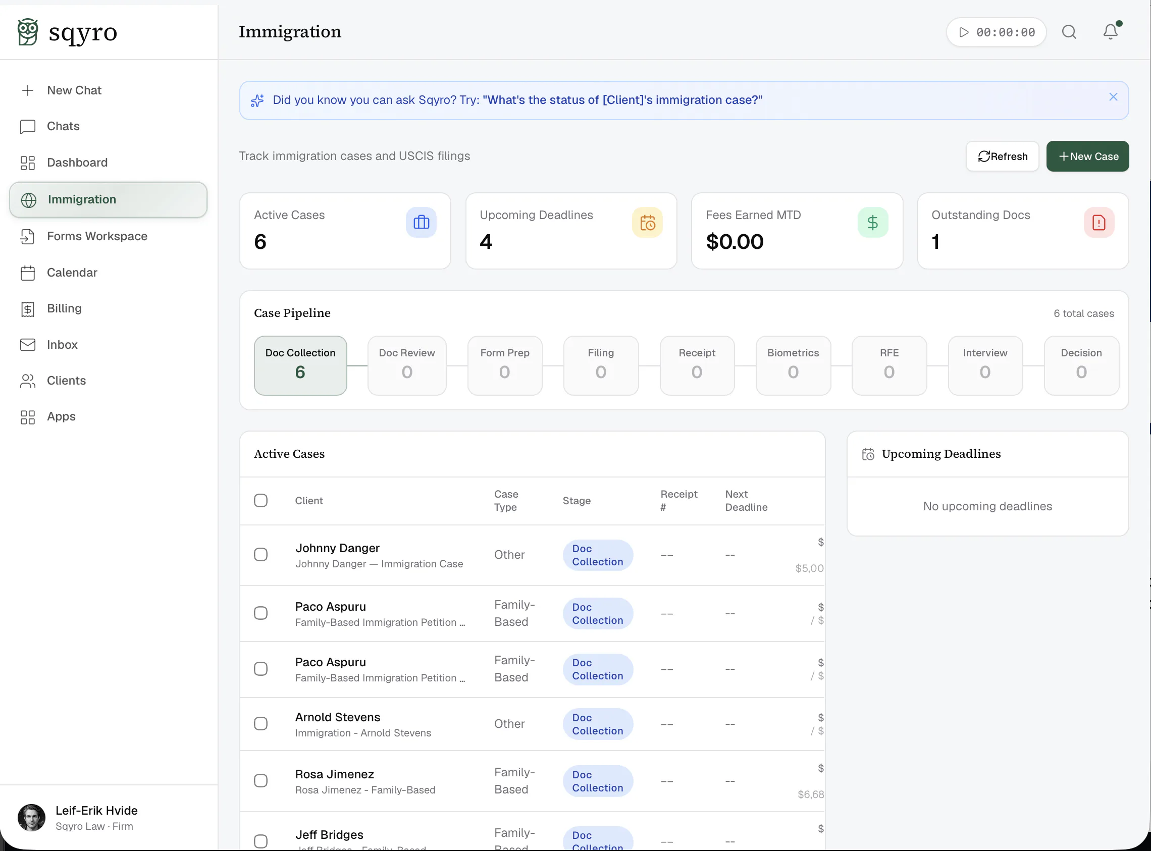Click Arnold Stevens Doc Collection badge
The image size is (1151, 851).
[x=598, y=724]
